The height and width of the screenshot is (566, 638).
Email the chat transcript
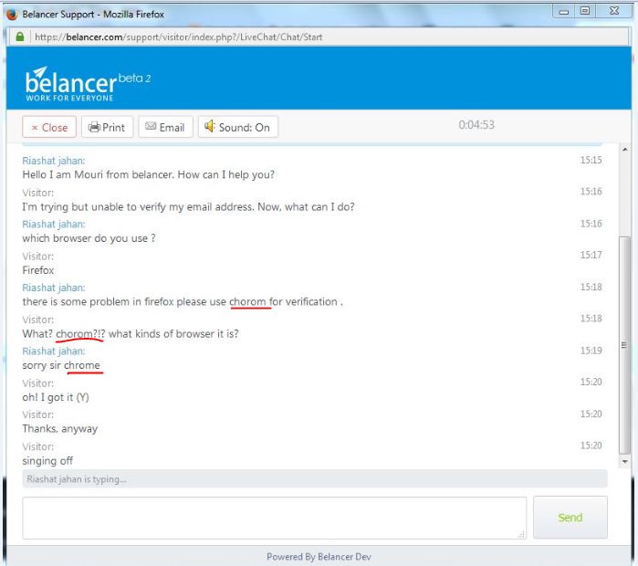click(165, 128)
